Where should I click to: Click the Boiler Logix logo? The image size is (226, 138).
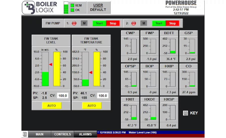click(x=39, y=8)
